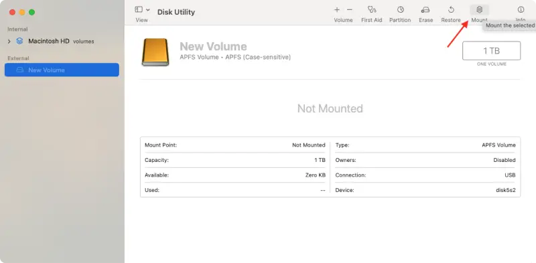Click the ONE VOLUME caption

point(492,64)
